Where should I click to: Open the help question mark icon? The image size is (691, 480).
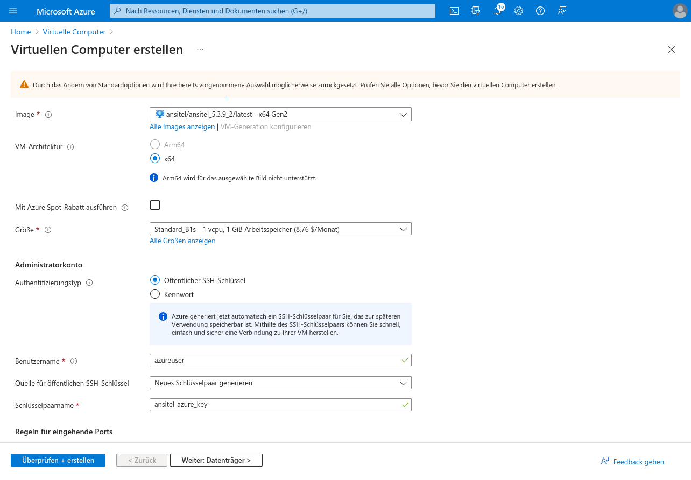540,11
